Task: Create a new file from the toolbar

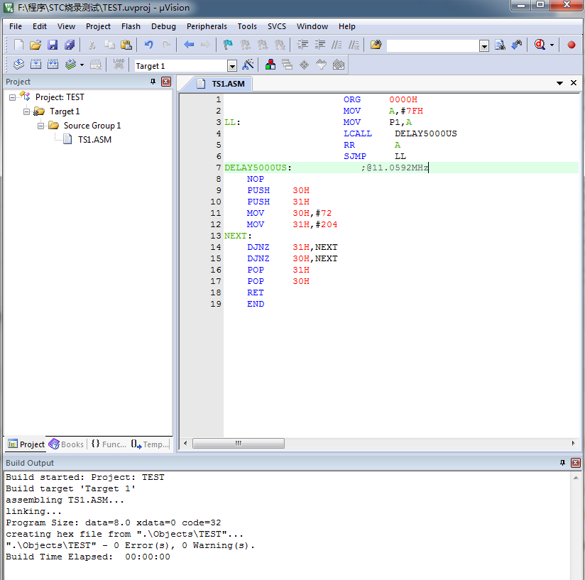Action: (x=18, y=45)
